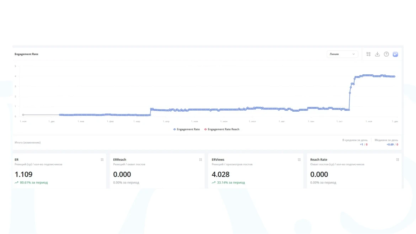The height and width of the screenshot is (234, 416).
Task: Click the ER value 1.109
Action: point(23,174)
